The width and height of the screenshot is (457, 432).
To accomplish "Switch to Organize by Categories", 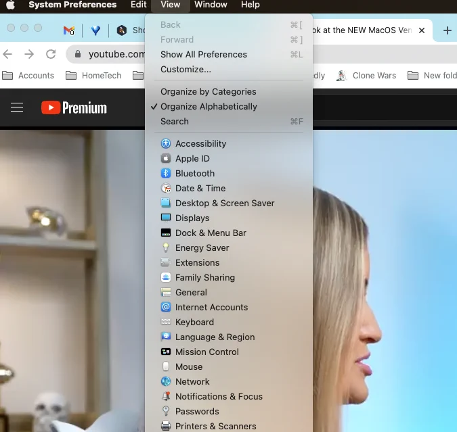I will point(229,91).
